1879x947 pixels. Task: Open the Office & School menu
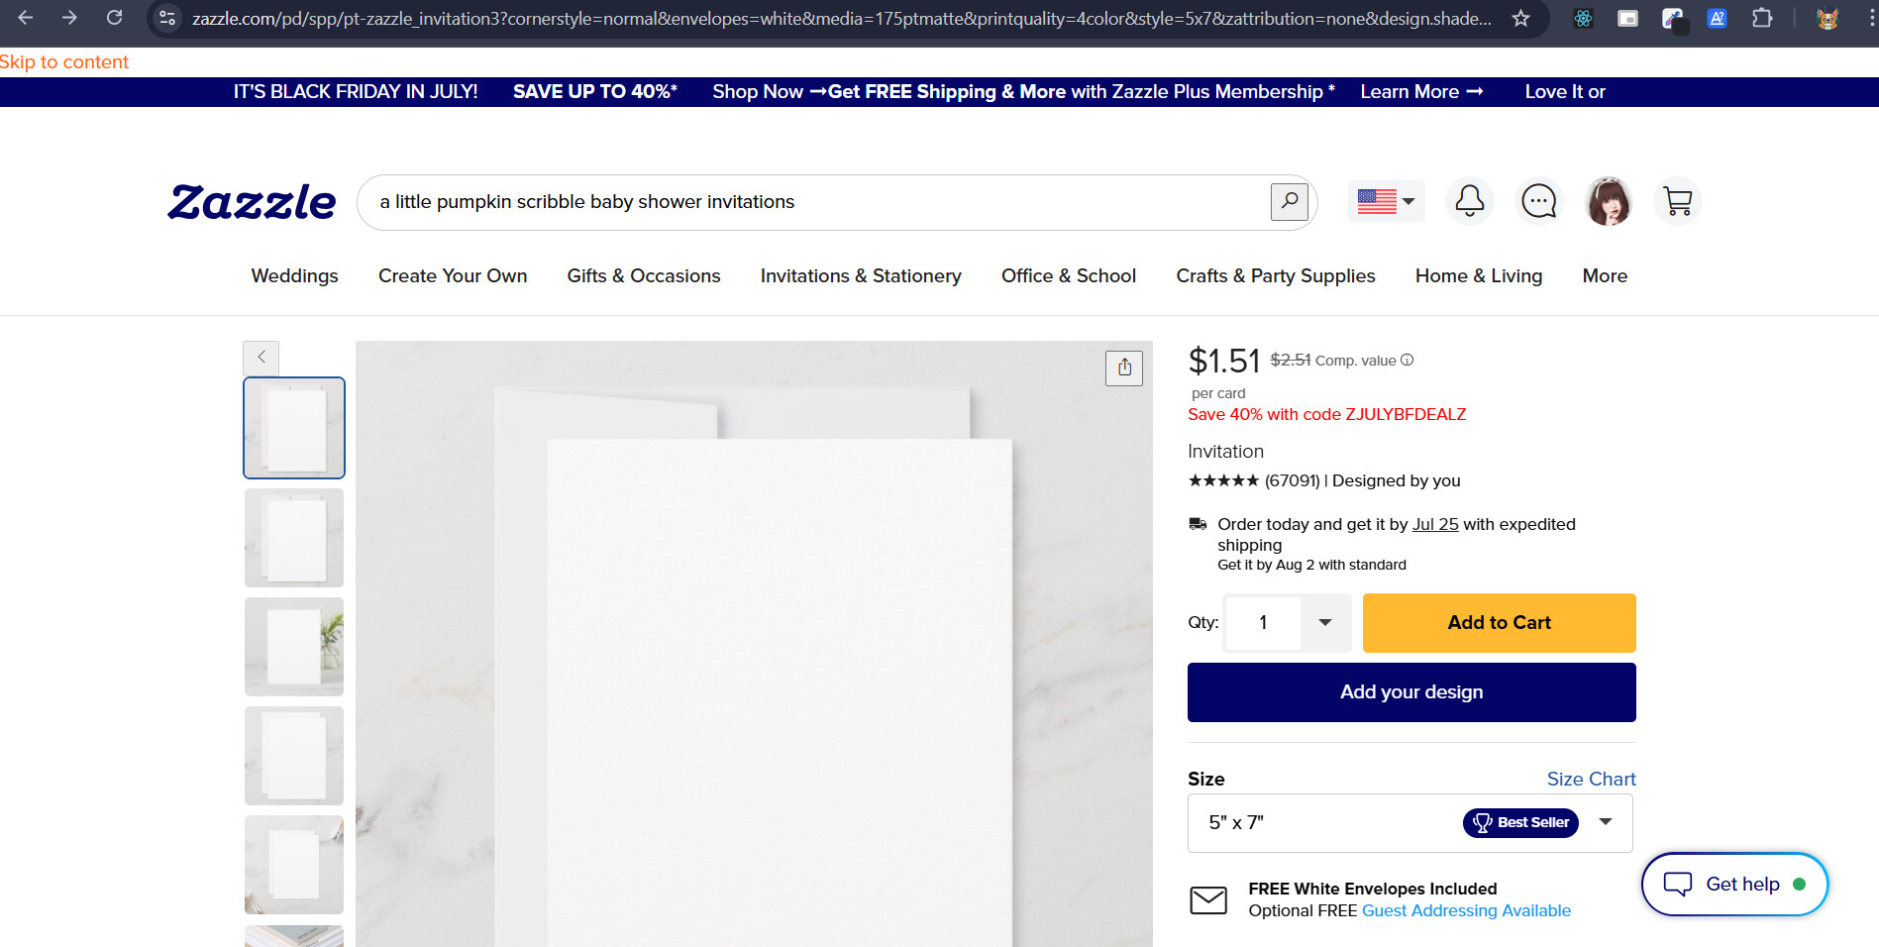pyautogui.click(x=1069, y=276)
